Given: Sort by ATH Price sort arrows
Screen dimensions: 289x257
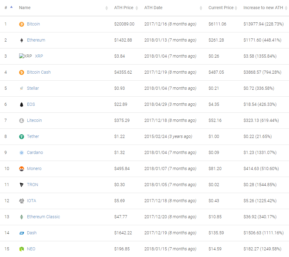Looking at the screenshot, I should coord(137,8).
